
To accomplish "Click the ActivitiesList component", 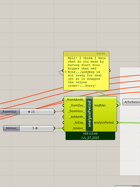I will pyautogui.click(x=131, y=102).
